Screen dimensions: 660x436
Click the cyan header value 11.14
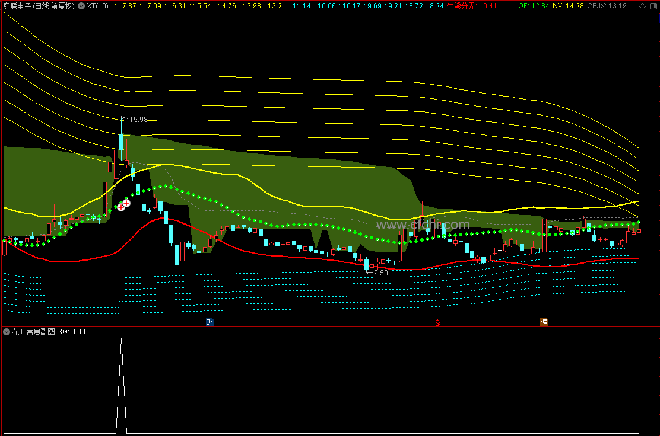point(302,6)
